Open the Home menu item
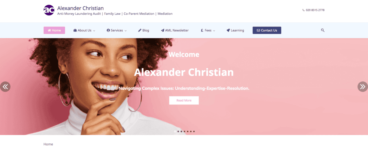 tap(54, 30)
